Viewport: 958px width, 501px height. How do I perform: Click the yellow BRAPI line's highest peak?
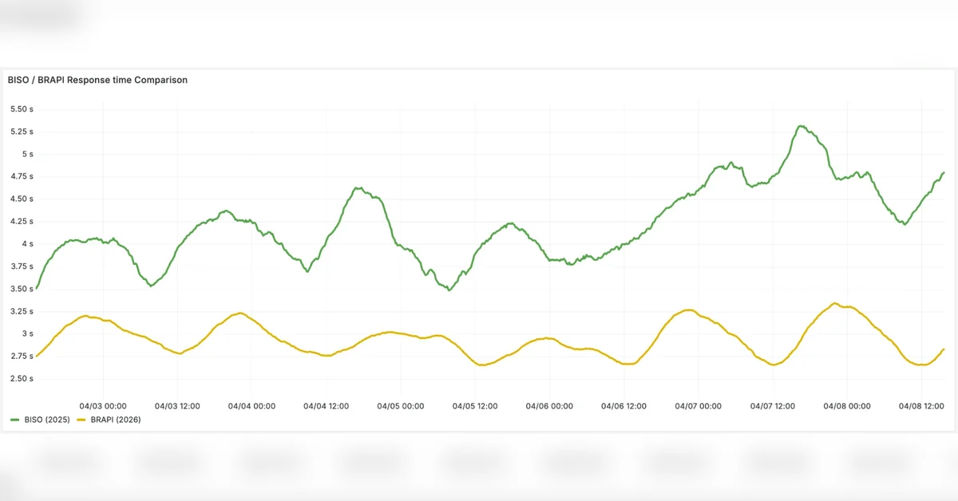(835, 303)
